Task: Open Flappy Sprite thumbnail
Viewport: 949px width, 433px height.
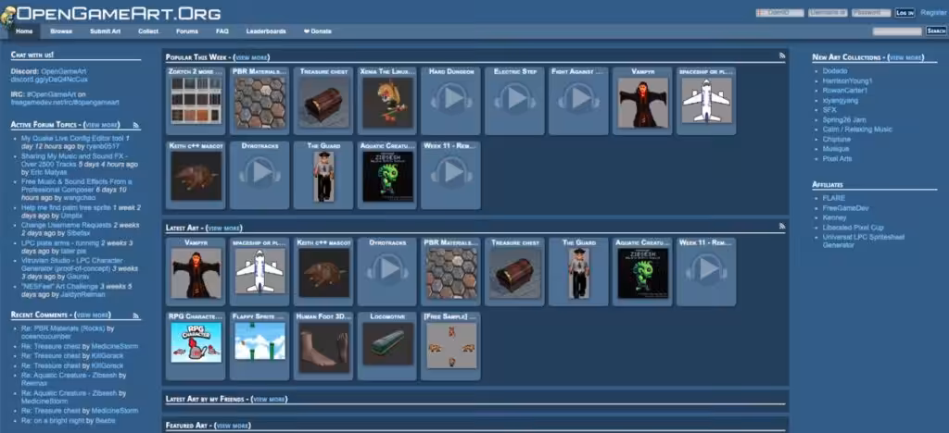Action: 259,341
